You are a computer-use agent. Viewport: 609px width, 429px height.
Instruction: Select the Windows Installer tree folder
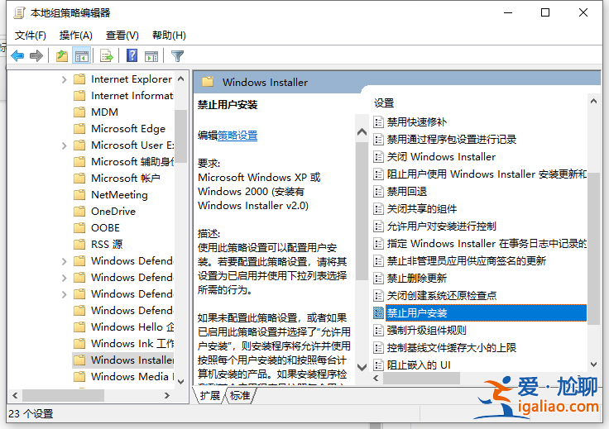click(x=123, y=360)
